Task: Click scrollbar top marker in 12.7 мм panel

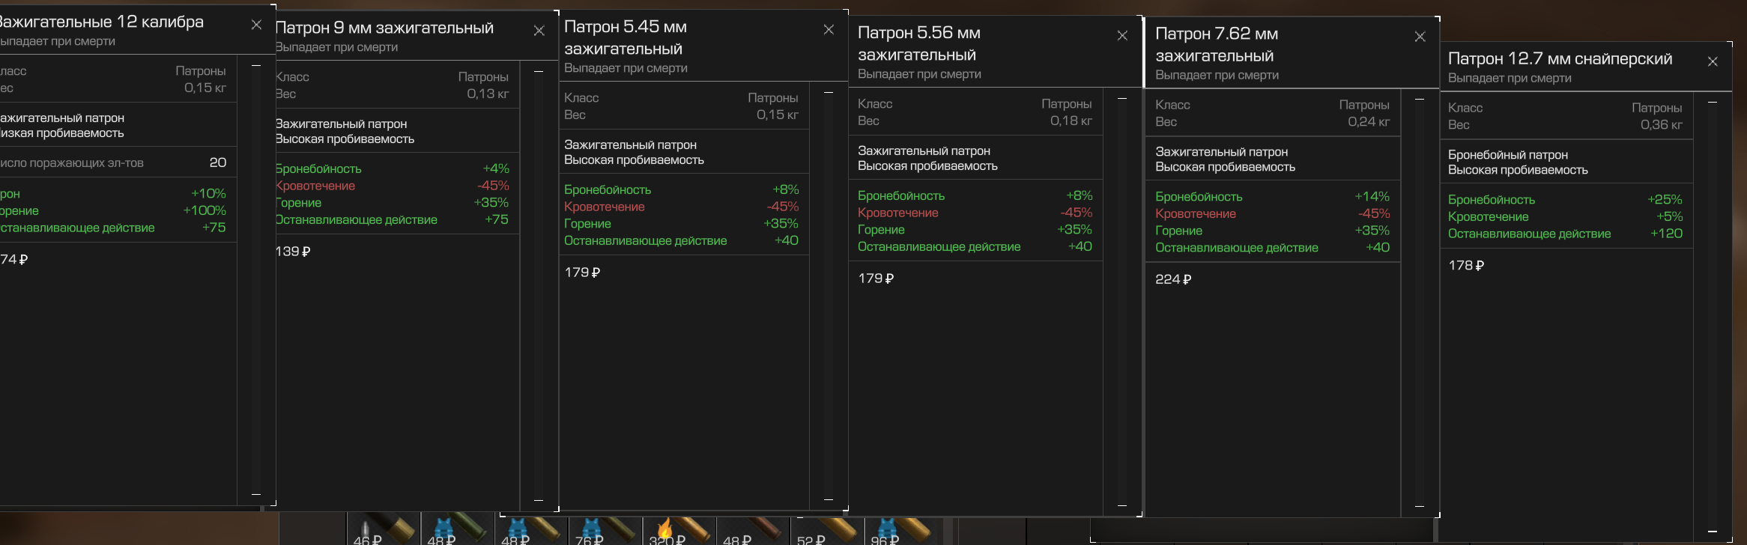Action: [x=1712, y=102]
